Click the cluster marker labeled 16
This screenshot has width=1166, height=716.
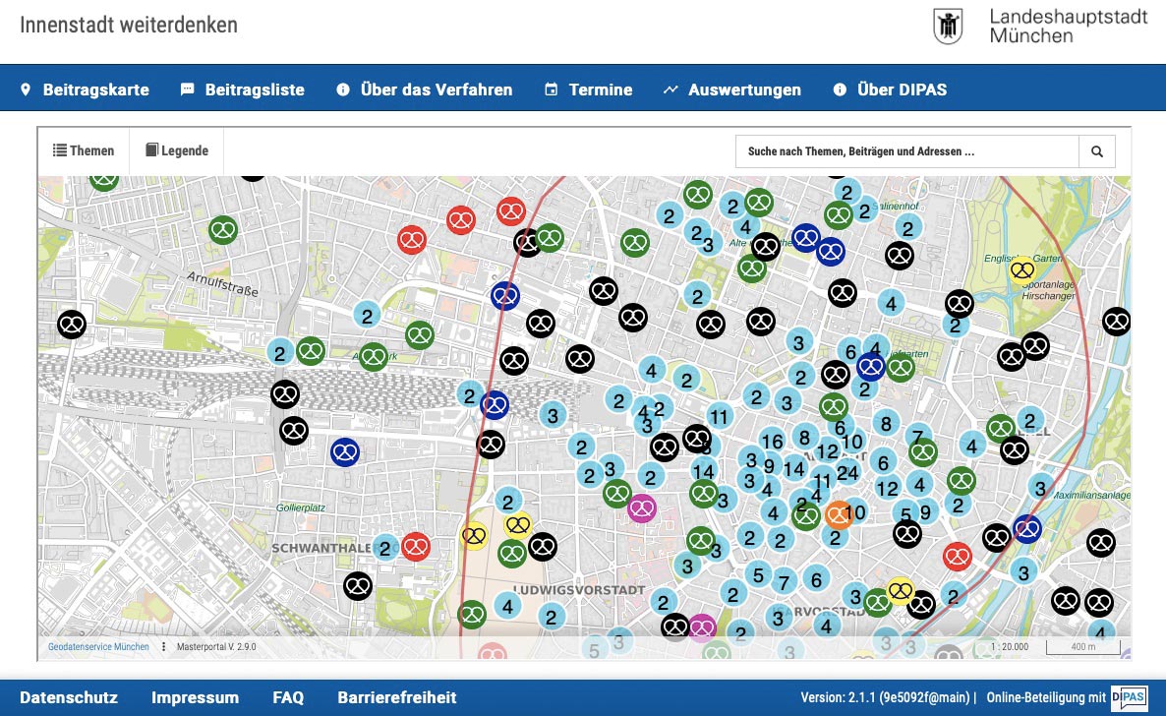[x=772, y=442]
